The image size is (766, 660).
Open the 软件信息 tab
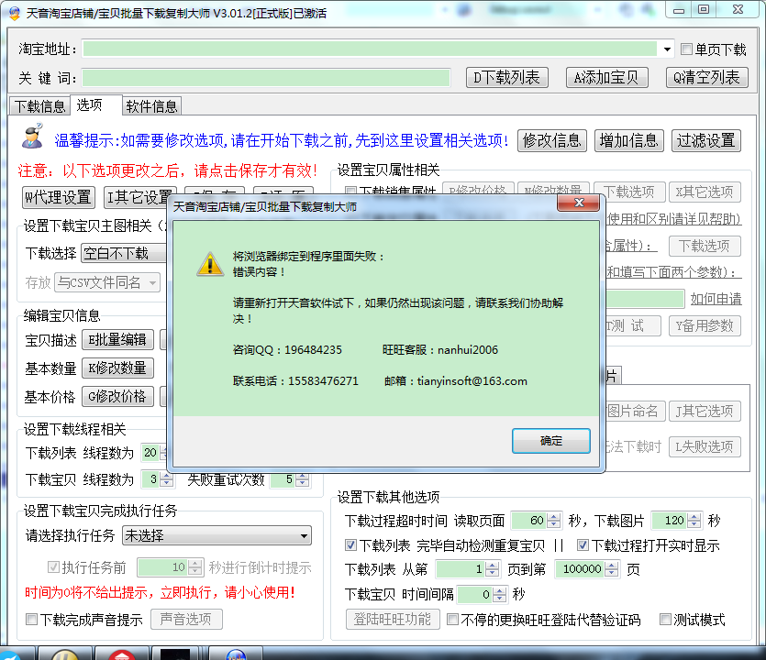(151, 106)
